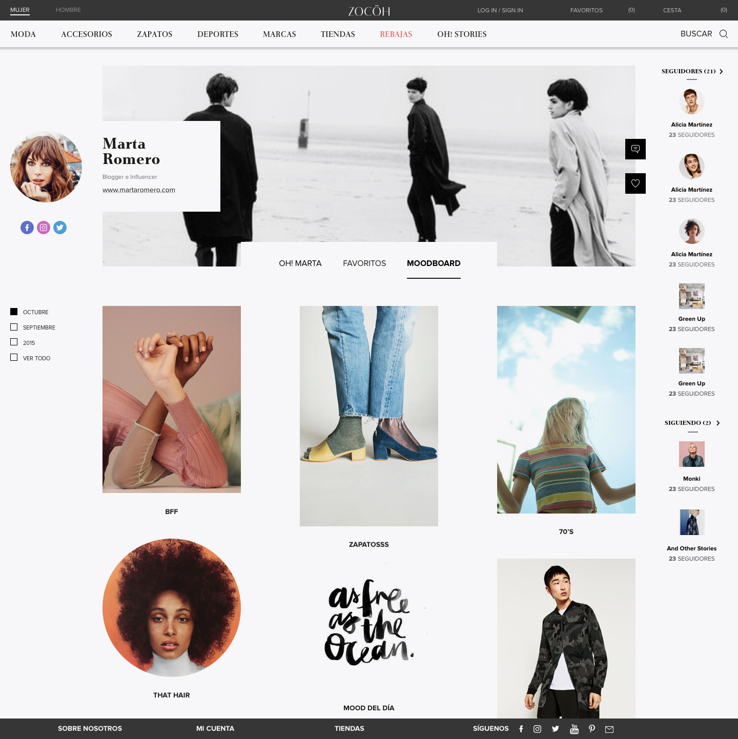Image resolution: width=738 pixels, height=739 pixels.
Task: Open the Zapatosss moodboard image
Action: click(368, 416)
